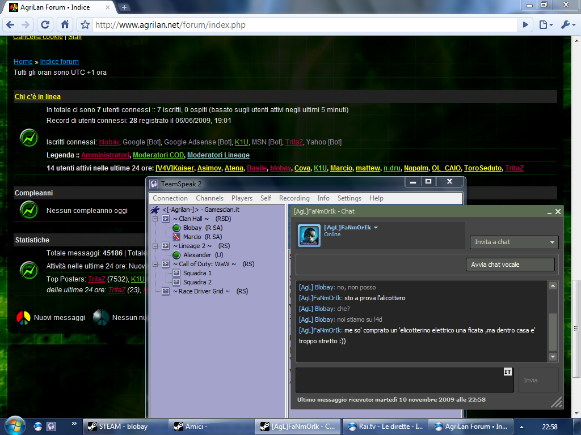Open the Amministratori legend link
Viewport: 581px width, 435px height.
(105, 155)
